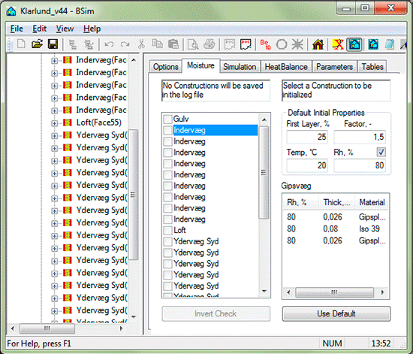Click the Open file folder icon
This screenshot has width=413, height=354.
tap(37, 44)
